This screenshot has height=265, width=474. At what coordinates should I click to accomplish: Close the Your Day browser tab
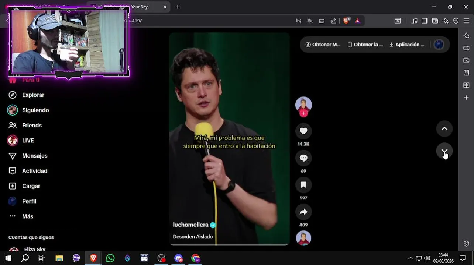(x=165, y=7)
